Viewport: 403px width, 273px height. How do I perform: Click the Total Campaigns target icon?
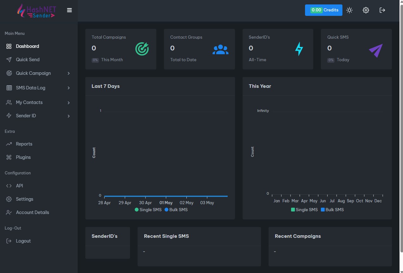tap(142, 49)
